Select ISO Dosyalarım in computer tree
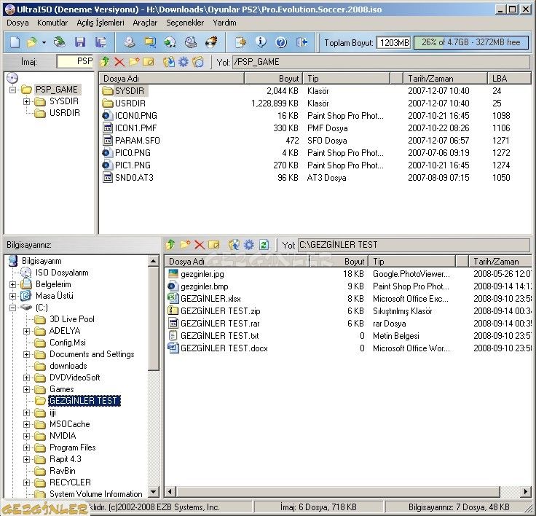Image resolution: width=536 pixels, height=516 pixels. pos(62,273)
